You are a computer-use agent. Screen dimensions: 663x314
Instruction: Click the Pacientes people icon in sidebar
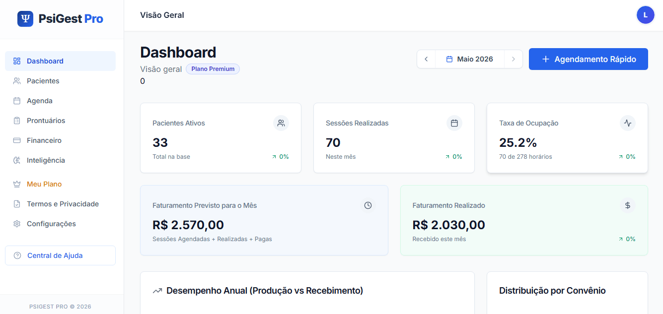point(17,81)
